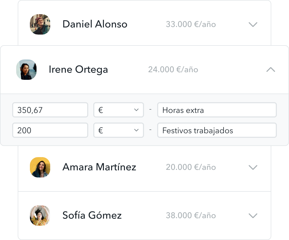Click the Daniel Alonso name
Screen dimensions: 289x240
(95, 24)
